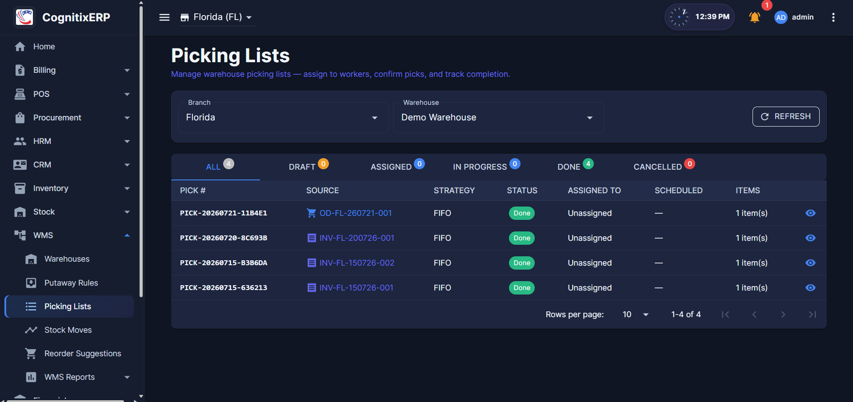This screenshot has height=402, width=853.
Task: Open the Warehouse dropdown showing Demo Warehouse
Action: (498, 118)
